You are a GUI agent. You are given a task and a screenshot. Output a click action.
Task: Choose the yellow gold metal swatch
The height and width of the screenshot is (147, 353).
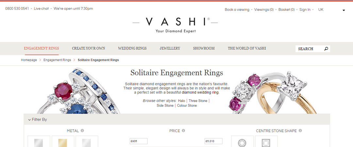63,141
